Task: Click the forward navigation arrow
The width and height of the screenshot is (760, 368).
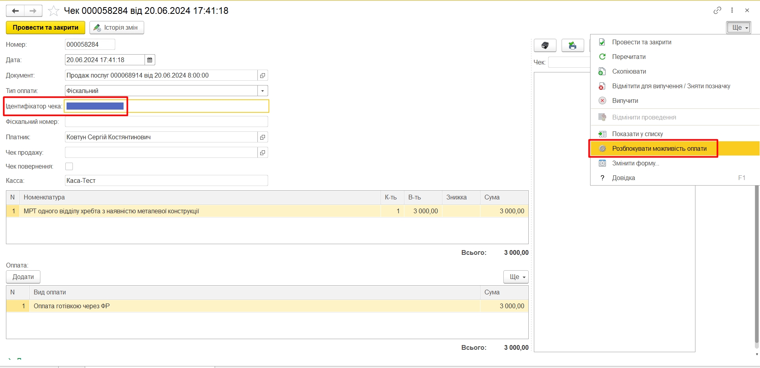Action: coord(33,11)
